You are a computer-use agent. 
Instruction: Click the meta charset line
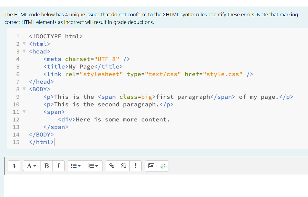pyautogui.click(x=87, y=59)
